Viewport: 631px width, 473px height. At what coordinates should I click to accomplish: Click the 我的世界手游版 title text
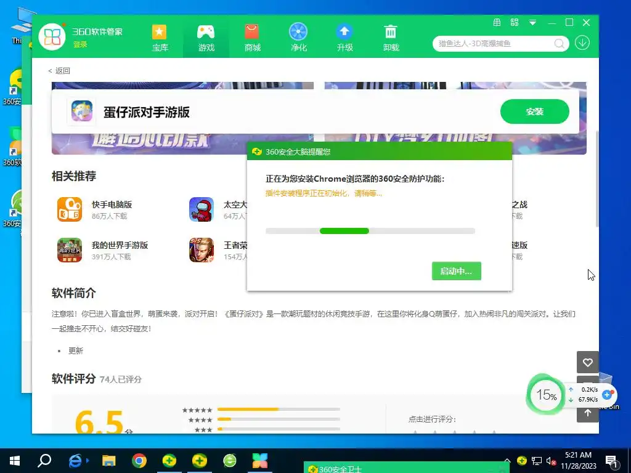[x=120, y=245]
